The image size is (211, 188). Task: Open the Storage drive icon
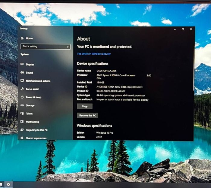pos(22,105)
